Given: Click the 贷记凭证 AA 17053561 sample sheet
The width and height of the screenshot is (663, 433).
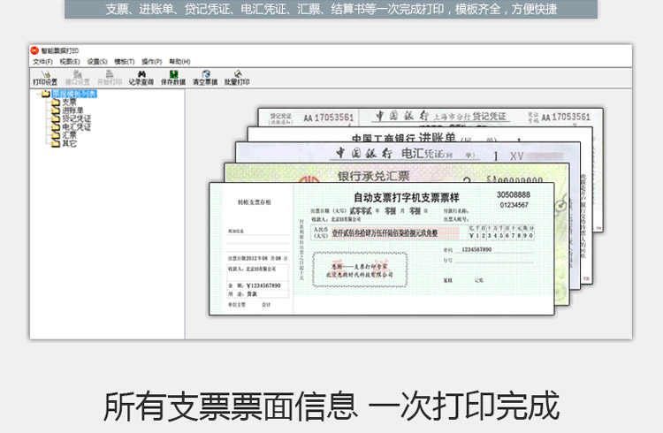Looking at the screenshot, I should tap(431, 118).
